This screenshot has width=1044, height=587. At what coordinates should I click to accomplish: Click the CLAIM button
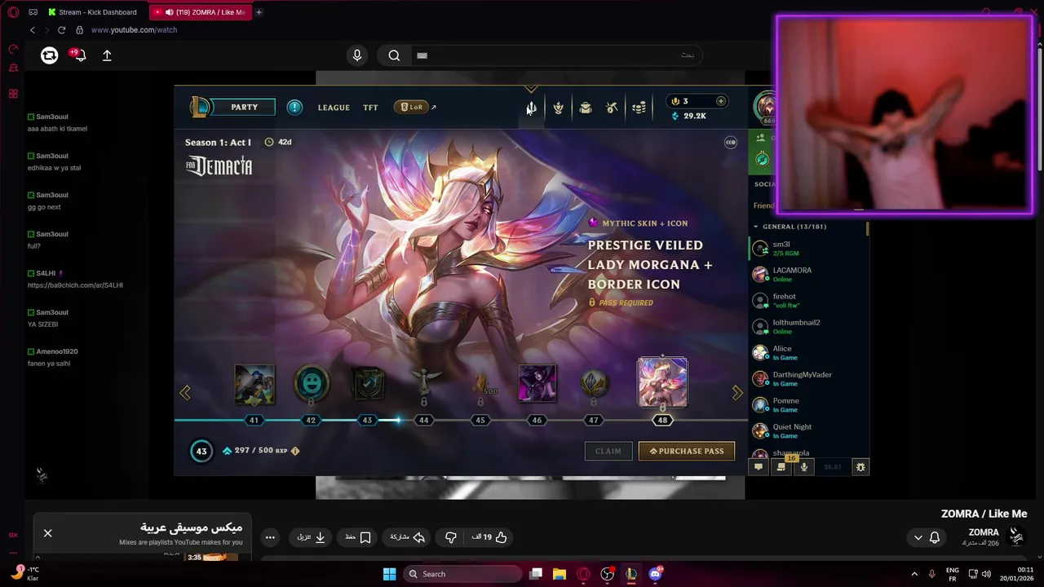coord(608,451)
